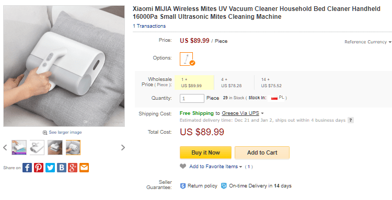Show next product thumbnails with right arrow

coord(123,148)
